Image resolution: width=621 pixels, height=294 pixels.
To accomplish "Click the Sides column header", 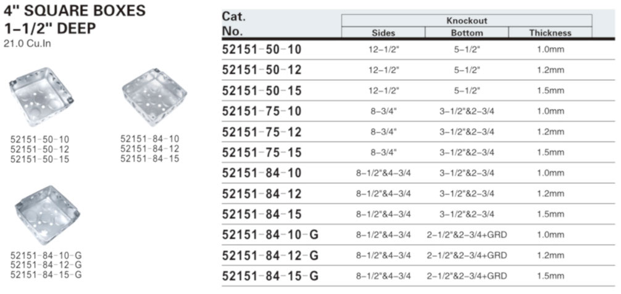I will pyautogui.click(x=383, y=33).
